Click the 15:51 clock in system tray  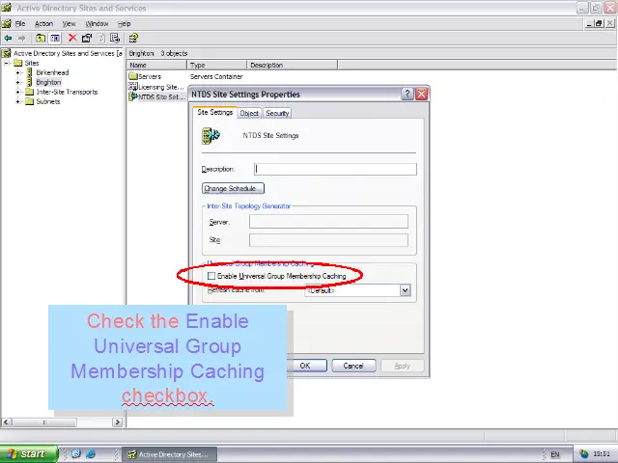pos(602,454)
